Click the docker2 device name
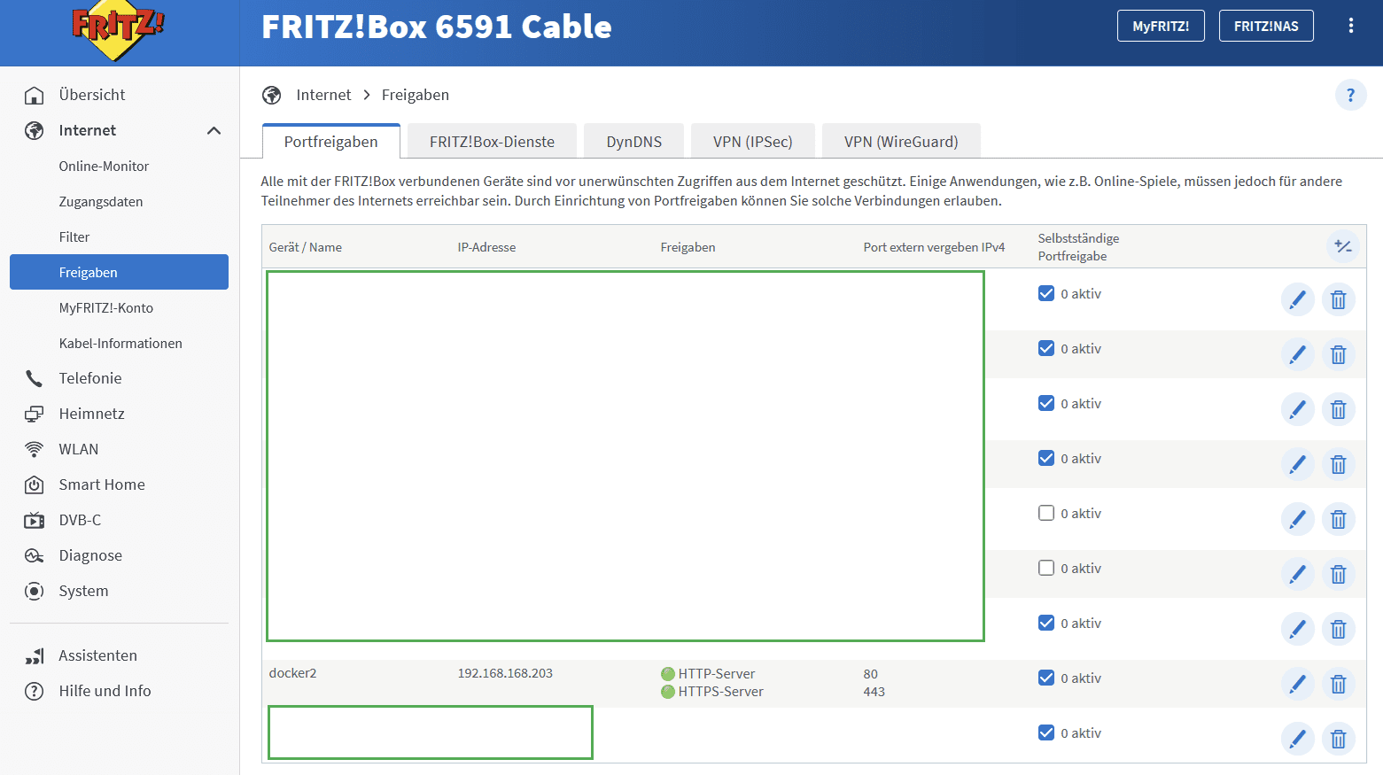This screenshot has height=775, width=1383. (292, 673)
